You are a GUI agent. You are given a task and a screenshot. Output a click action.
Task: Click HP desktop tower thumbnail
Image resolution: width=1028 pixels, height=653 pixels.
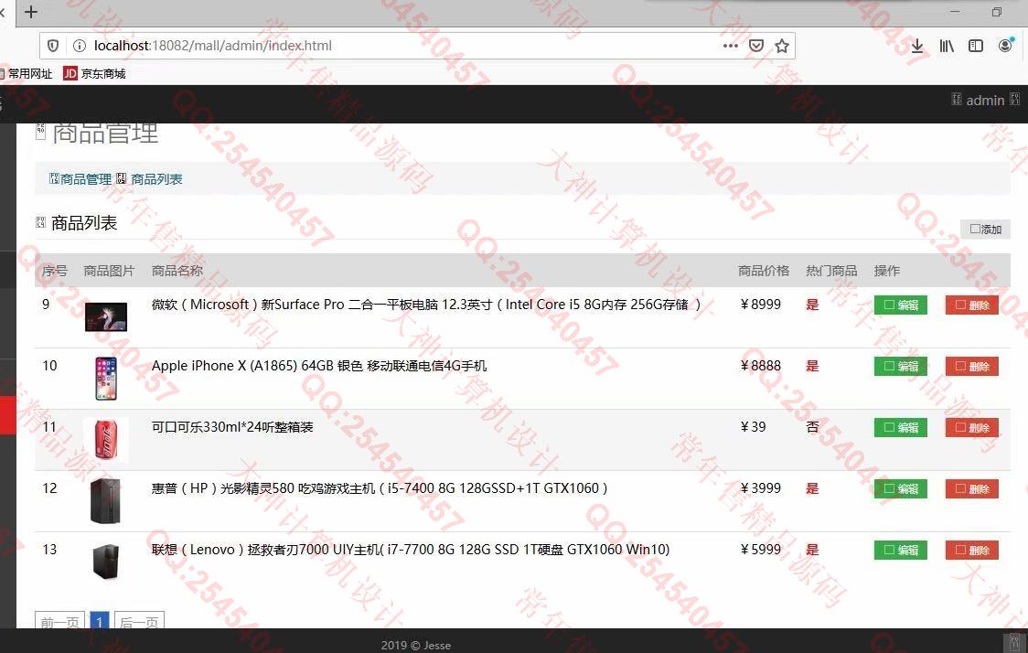pyautogui.click(x=105, y=501)
